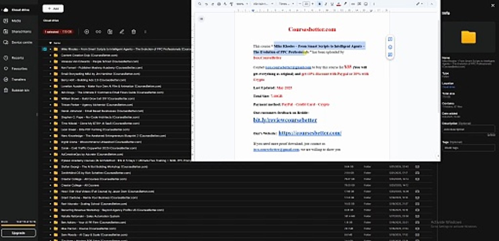Click the Tags field in Info panel
Viewport: 499px width, 241px height.
click(468, 148)
